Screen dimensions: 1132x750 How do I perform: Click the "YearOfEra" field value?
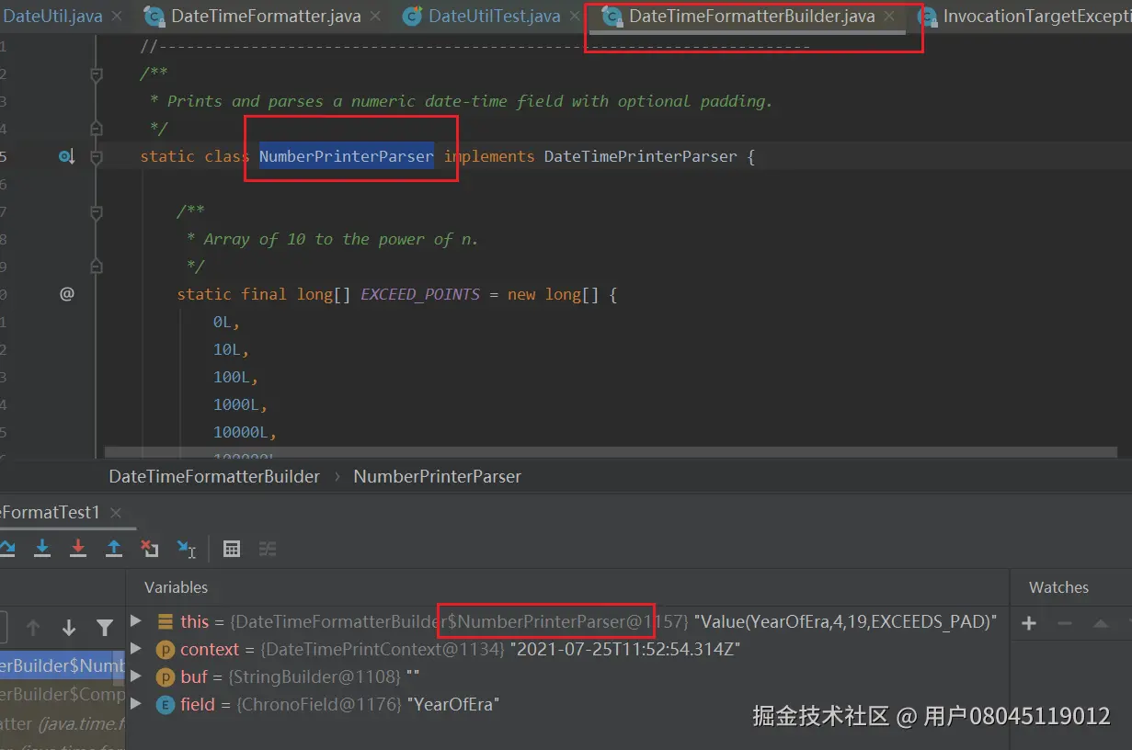(x=452, y=704)
